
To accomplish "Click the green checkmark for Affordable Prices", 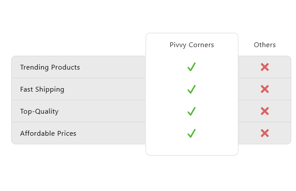I will (192, 133).
